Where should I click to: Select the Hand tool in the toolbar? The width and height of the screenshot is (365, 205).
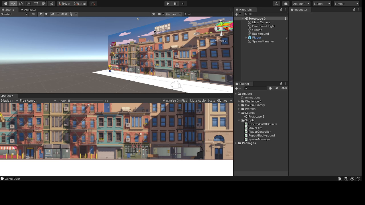click(x=6, y=4)
